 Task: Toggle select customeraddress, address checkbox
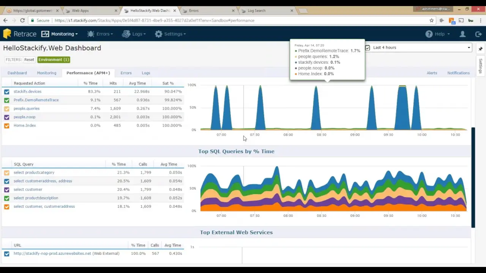[x=6, y=181]
